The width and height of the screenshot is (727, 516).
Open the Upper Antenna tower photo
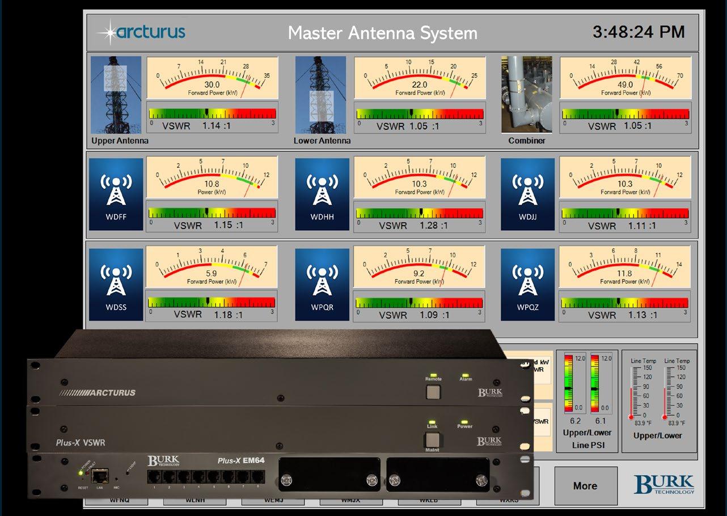click(x=116, y=95)
